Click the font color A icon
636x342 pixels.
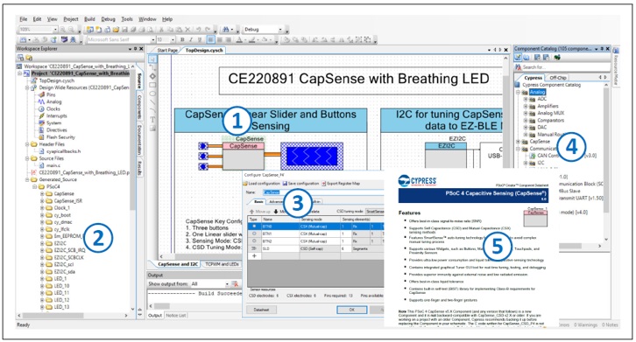tap(239, 39)
